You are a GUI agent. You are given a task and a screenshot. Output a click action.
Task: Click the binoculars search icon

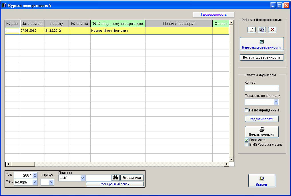(115, 178)
